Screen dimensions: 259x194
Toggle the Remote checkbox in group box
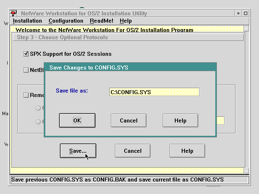(26, 95)
